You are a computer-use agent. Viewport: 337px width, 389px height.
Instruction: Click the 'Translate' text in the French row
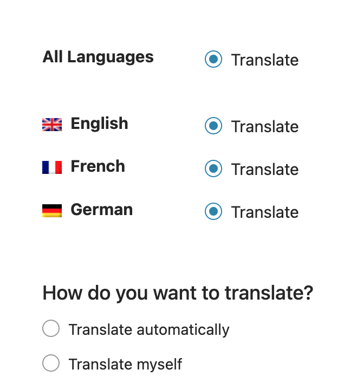pyautogui.click(x=264, y=170)
